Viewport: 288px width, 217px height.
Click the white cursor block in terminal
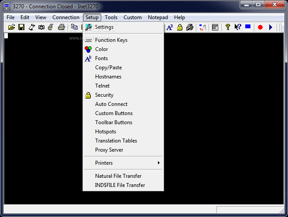coord(6,36)
